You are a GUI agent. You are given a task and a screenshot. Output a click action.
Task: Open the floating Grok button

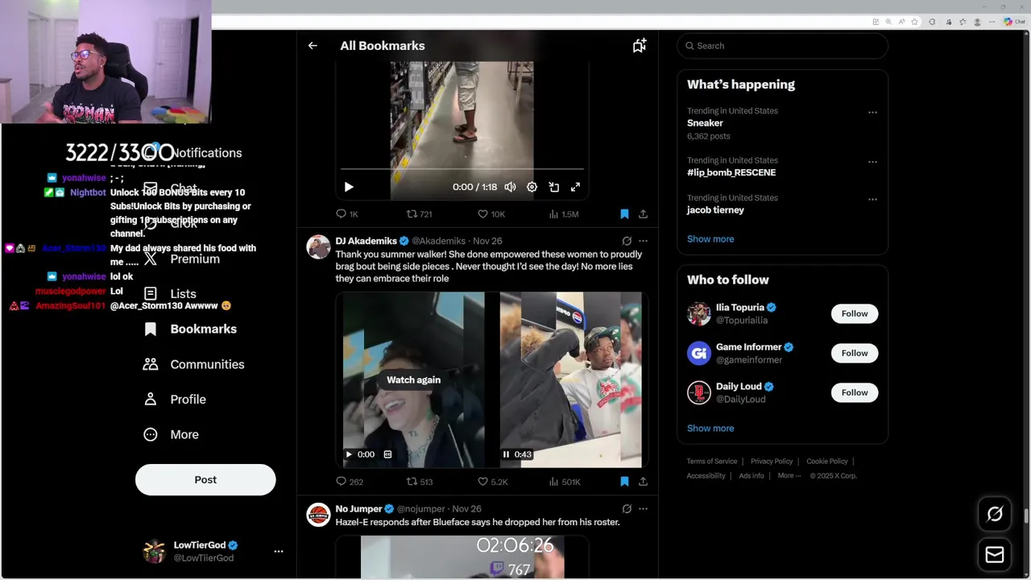pyautogui.click(x=995, y=514)
